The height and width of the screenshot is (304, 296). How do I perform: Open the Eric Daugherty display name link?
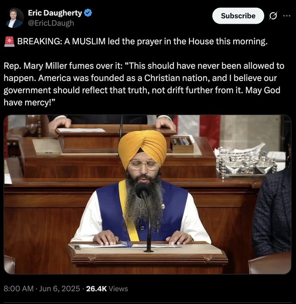pos(55,13)
